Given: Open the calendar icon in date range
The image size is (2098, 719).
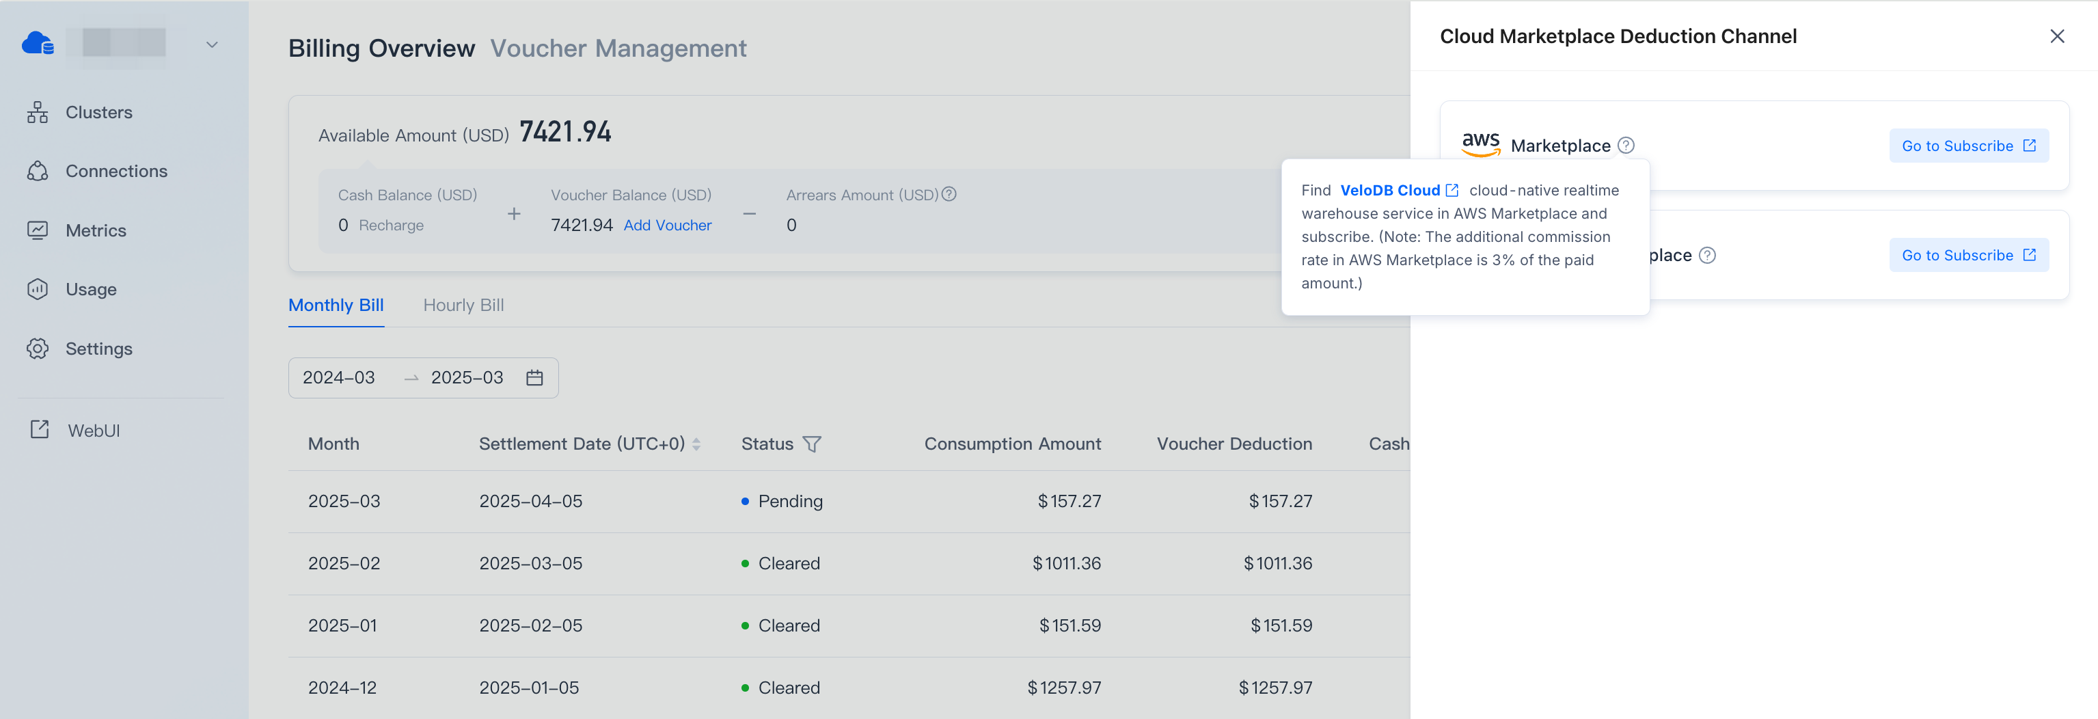Looking at the screenshot, I should pos(534,378).
